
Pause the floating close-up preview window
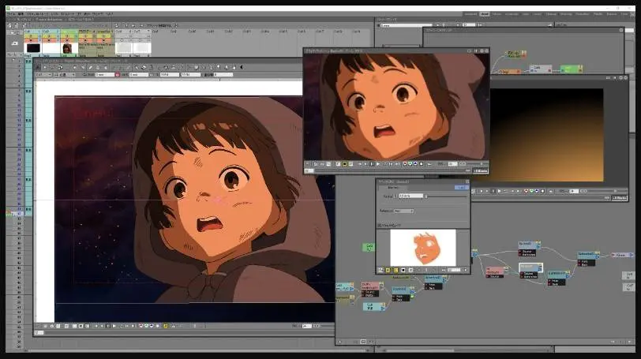pos(372,164)
